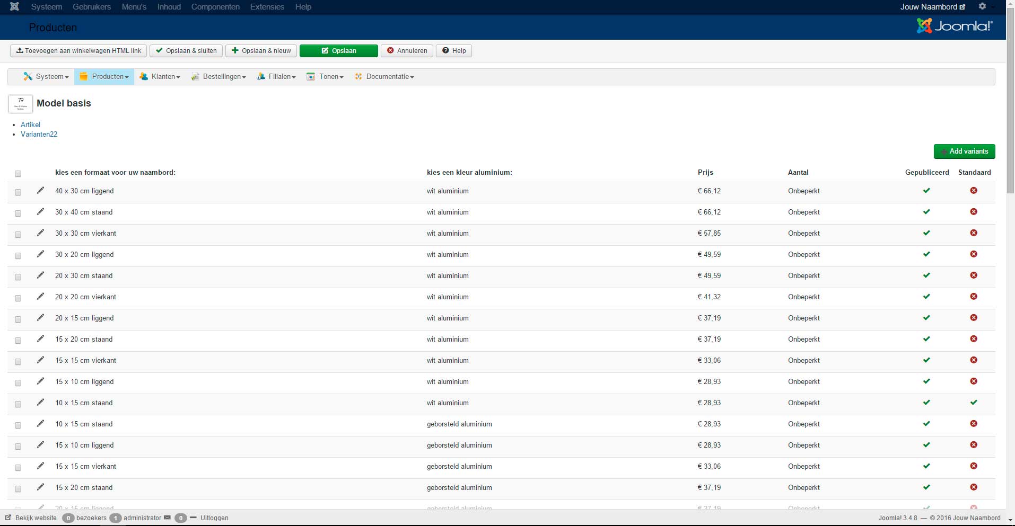The height and width of the screenshot is (526, 1015).
Task: Edit the 15 x 15 cm vierkant wit aluminium variant
Action: [40, 360]
